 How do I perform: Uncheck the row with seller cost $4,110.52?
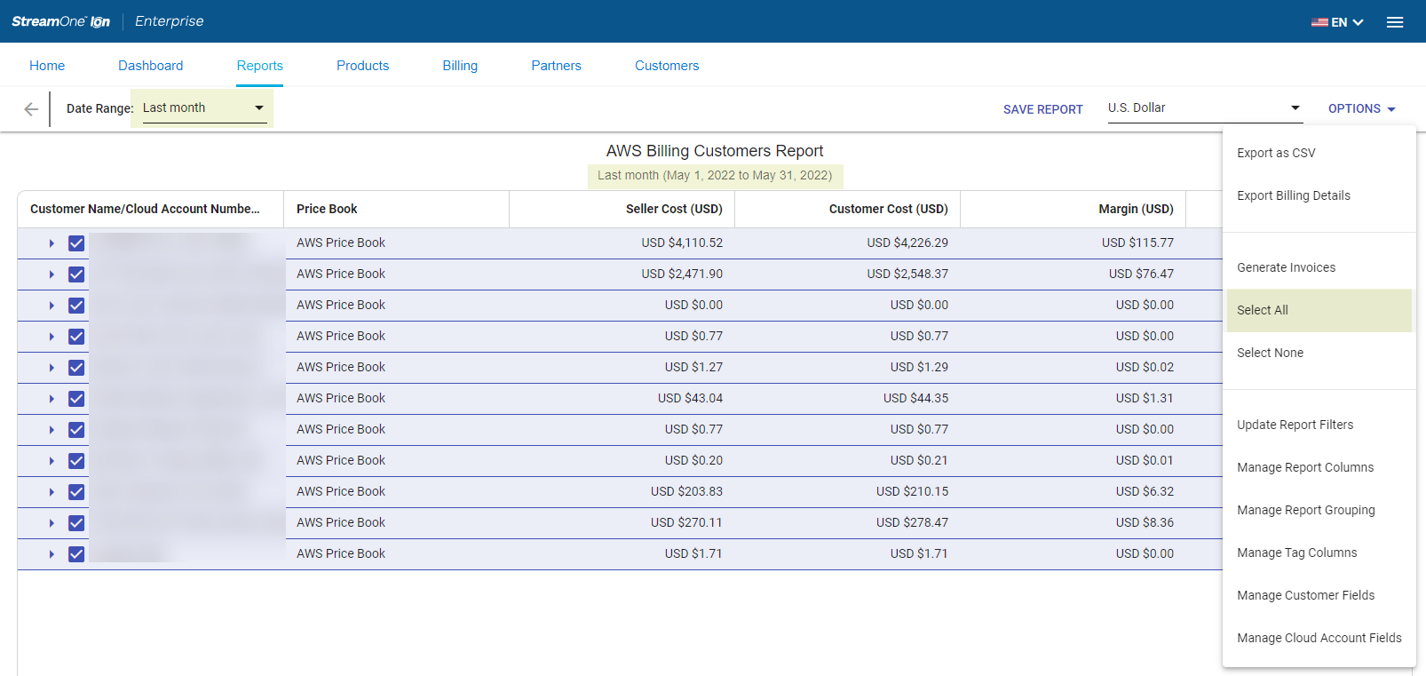point(76,243)
